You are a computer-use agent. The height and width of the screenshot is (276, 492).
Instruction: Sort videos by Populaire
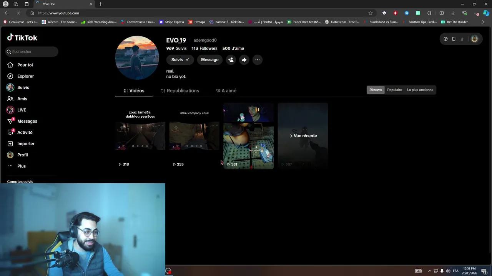(x=394, y=90)
